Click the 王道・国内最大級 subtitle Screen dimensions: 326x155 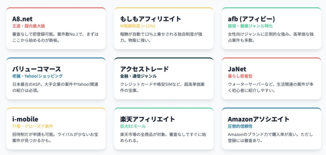coord(29,26)
